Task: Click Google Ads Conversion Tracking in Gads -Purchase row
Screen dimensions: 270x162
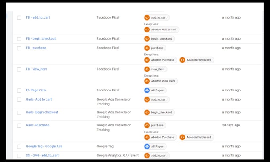Action: pos(114,127)
